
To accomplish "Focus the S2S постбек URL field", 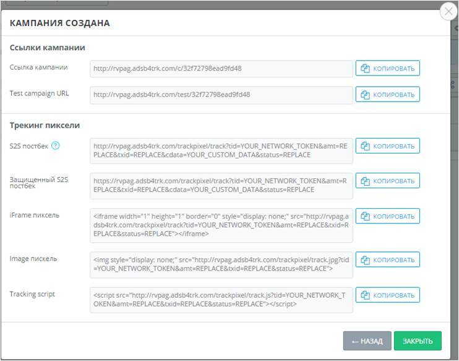I will (x=221, y=150).
